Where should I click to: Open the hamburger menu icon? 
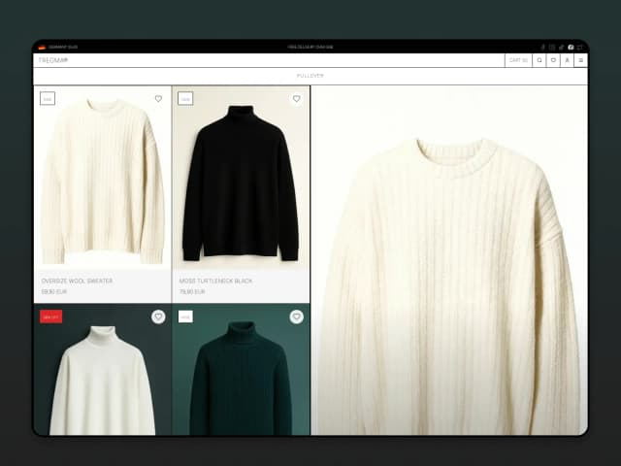coord(580,60)
